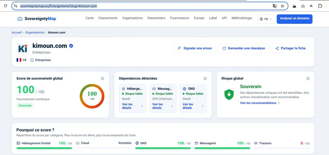The image size is (329, 155).
Task: Click the translate page icon in address bar
Action: [275, 6]
